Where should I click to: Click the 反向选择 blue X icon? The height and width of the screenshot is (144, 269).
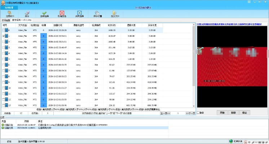pyautogui.click(x=80, y=14)
